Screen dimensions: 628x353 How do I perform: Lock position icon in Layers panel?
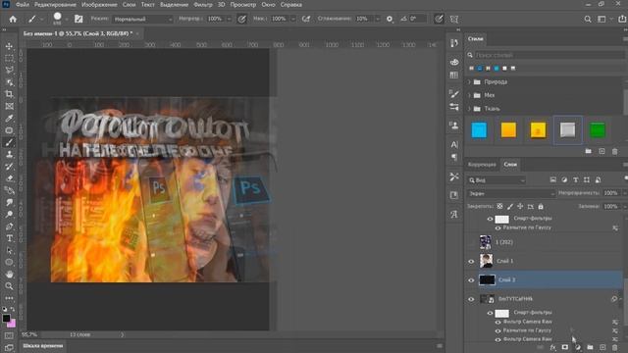point(520,207)
